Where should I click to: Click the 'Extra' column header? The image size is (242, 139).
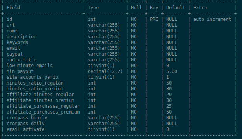200,8
